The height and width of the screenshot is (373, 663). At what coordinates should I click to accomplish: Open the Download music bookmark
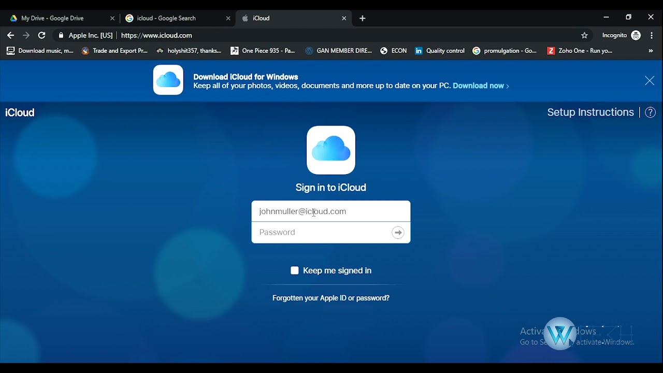point(40,51)
